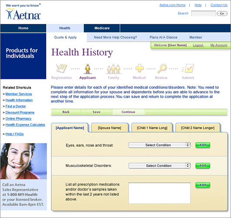This screenshot has height=218, width=231.
Task: Open Eyes, ears, nose and throat dropdown
Action: coord(160,145)
